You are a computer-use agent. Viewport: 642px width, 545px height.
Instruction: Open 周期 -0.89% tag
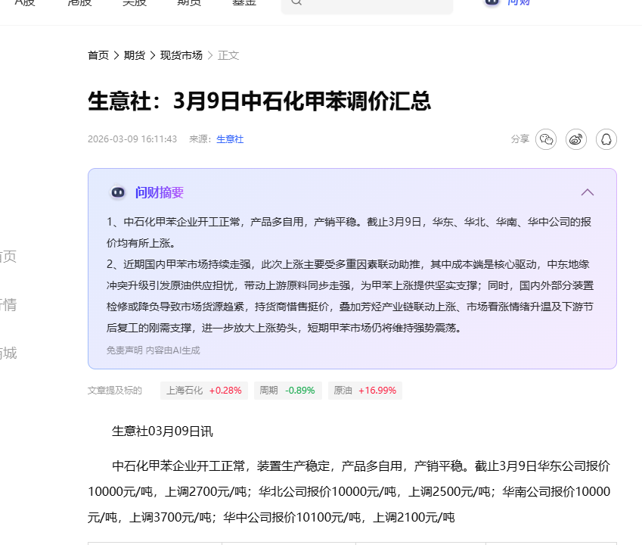click(287, 391)
